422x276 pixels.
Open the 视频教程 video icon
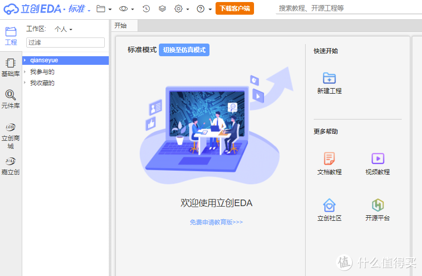(377, 159)
